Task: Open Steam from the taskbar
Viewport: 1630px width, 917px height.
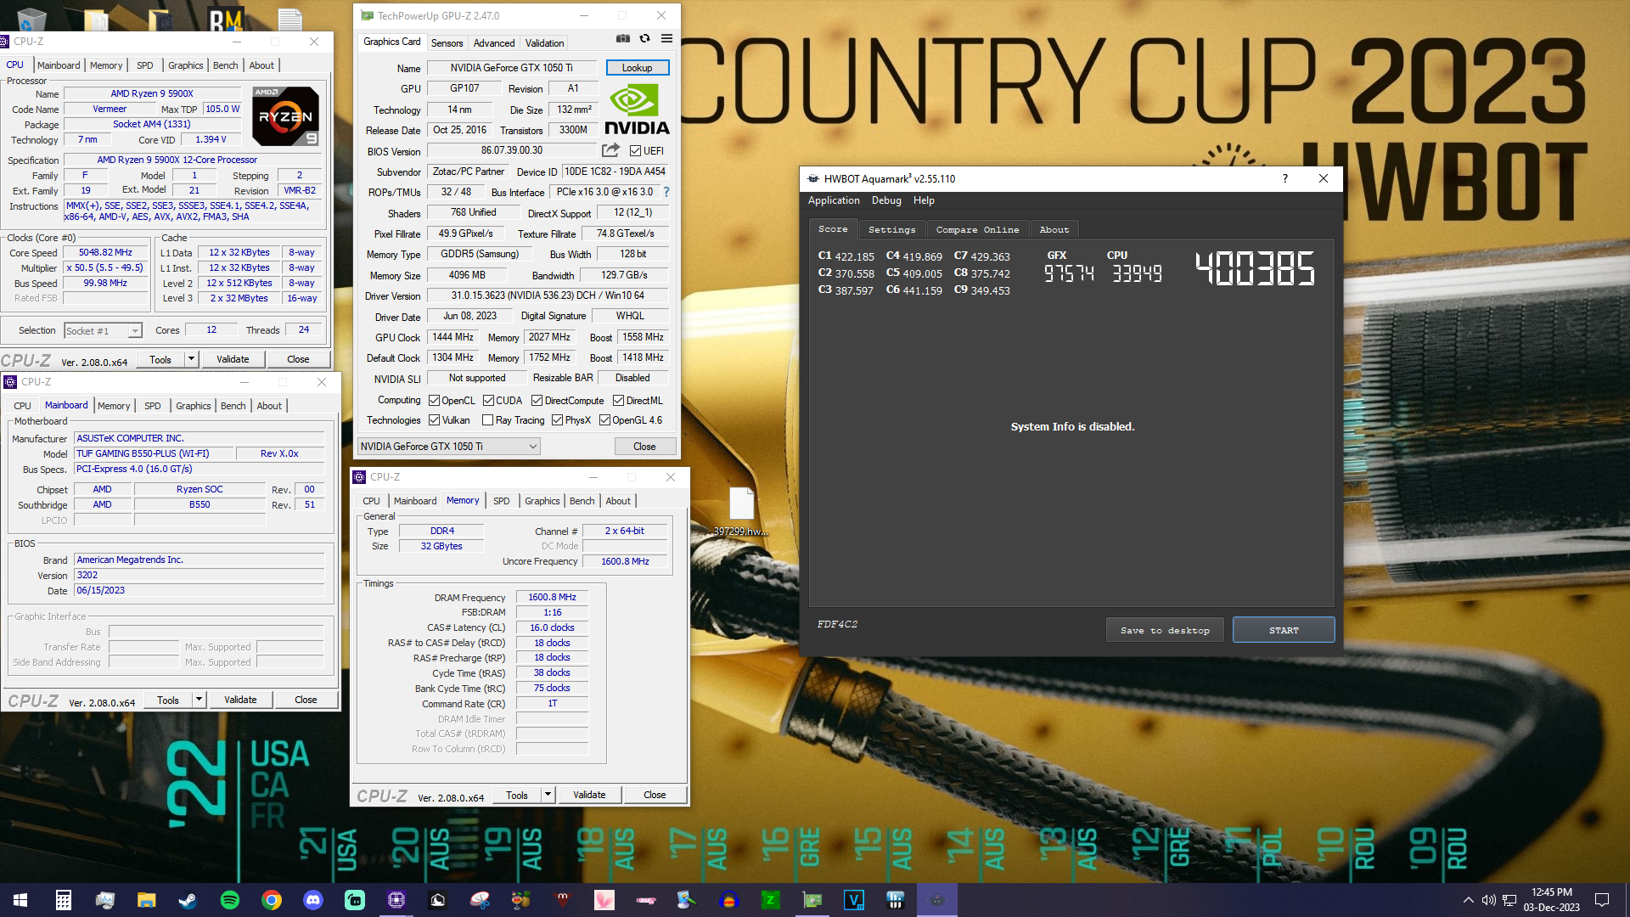Action: [x=188, y=900]
